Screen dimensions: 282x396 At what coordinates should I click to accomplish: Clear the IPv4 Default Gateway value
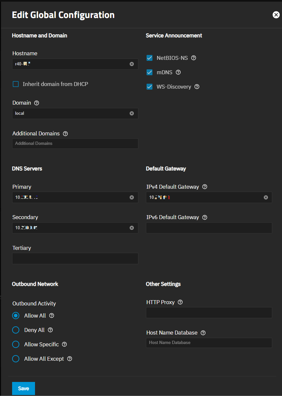(x=266, y=198)
